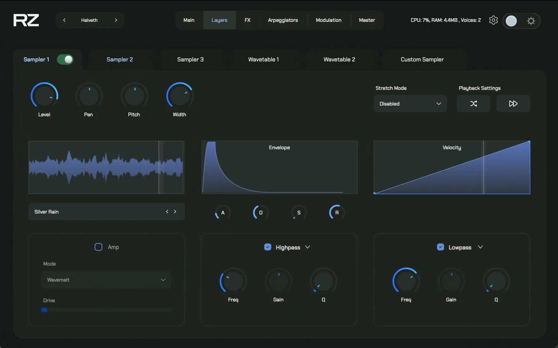Click the RZ logo
558x348 pixels.
pyautogui.click(x=26, y=20)
